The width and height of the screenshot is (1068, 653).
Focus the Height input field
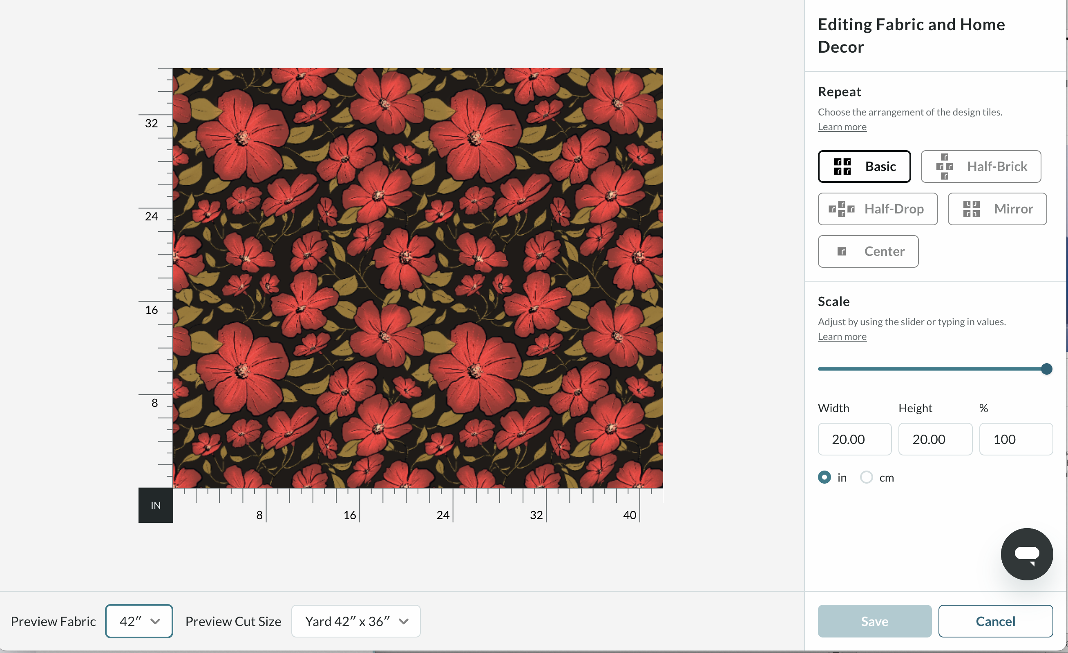[935, 439]
